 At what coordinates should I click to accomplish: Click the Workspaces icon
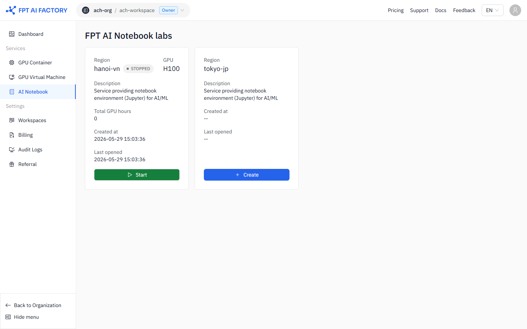tap(12, 120)
